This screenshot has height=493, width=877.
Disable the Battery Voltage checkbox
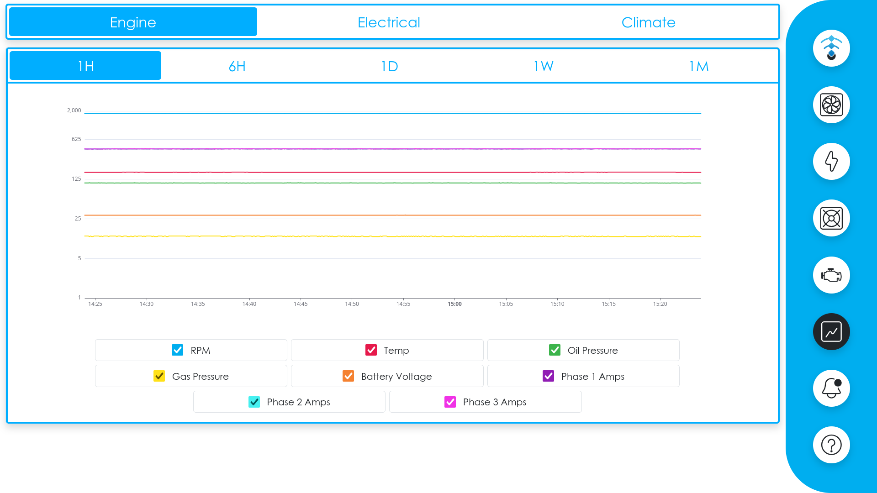pos(349,376)
